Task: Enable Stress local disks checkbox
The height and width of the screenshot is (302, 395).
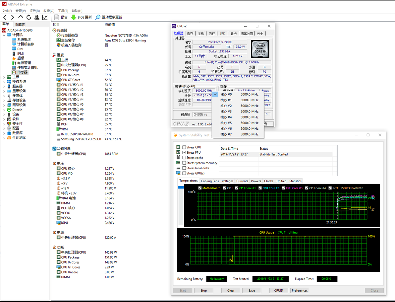Action: (x=184, y=168)
